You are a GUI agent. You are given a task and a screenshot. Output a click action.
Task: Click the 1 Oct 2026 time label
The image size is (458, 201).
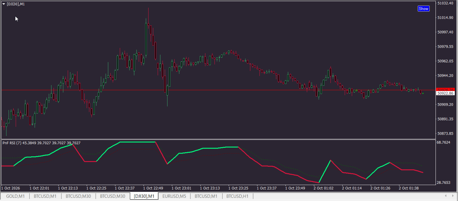click(x=11, y=188)
